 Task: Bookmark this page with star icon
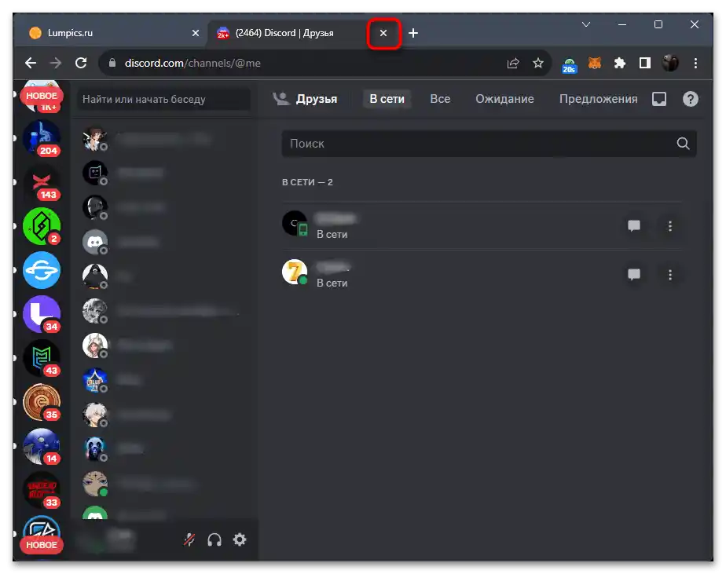click(538, 63)
